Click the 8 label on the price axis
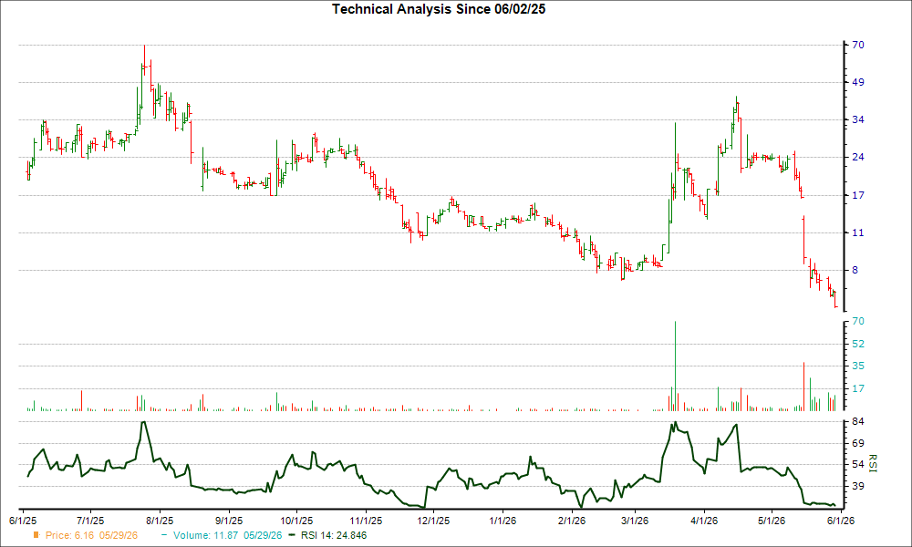The image size is (912, 547). pyautogui.click(x=855, y=270)
